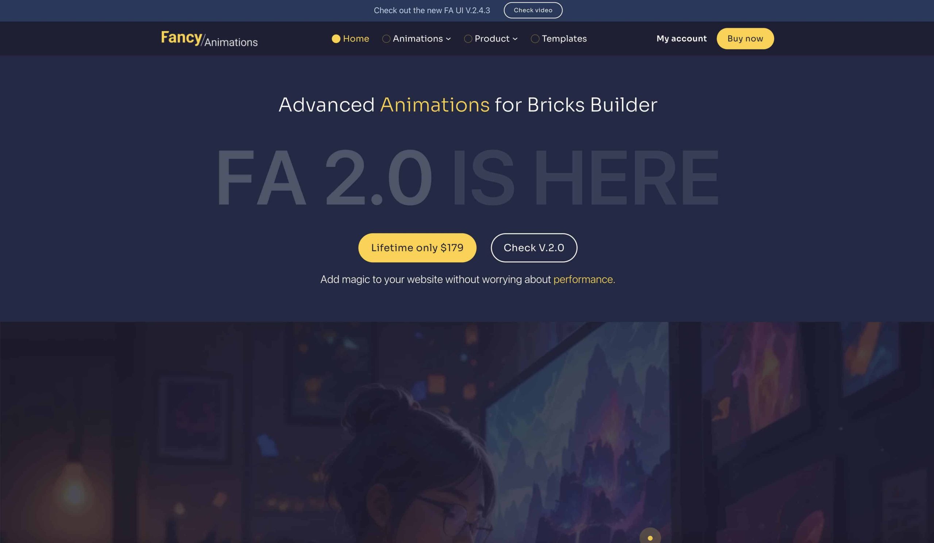Screen dimensions: 934x543
Task: Click the hollow circle beside Product
Action: tap(468, 39)
